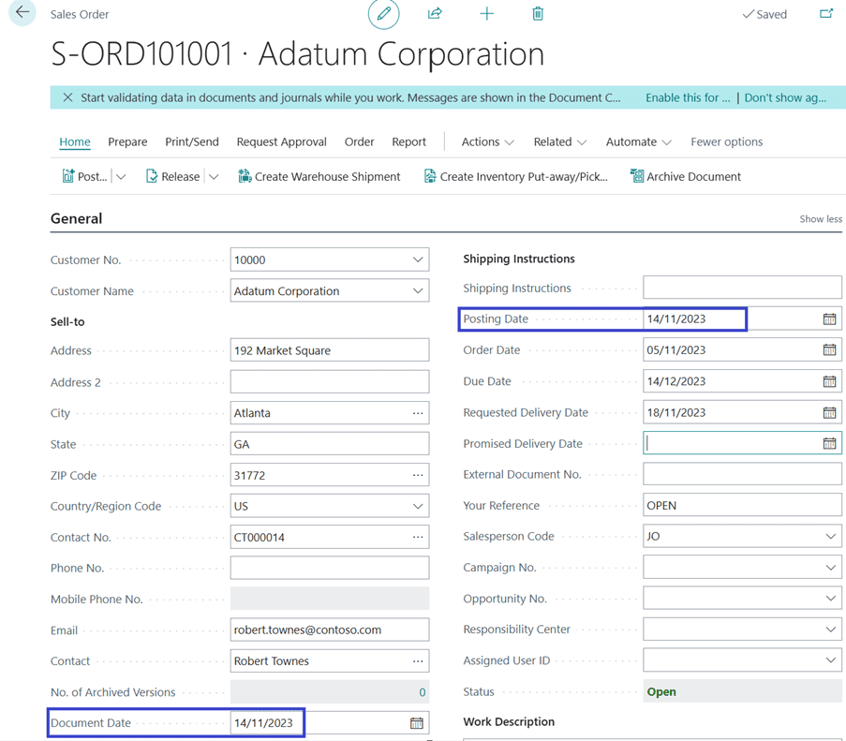The image size is (846, 741).
Task: Expand the Actions menu
Action: (x=487, y=141)
